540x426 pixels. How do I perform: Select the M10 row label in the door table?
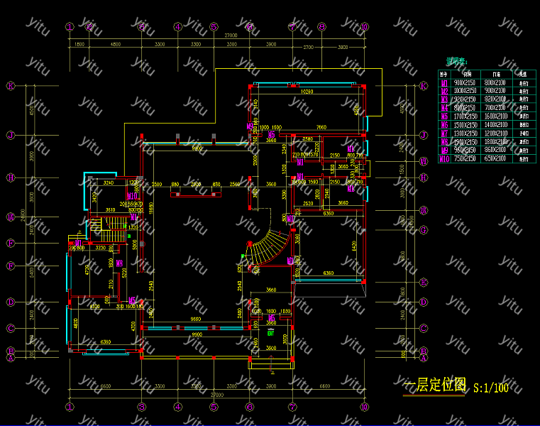pyautogui.click(x=444, y=159)
